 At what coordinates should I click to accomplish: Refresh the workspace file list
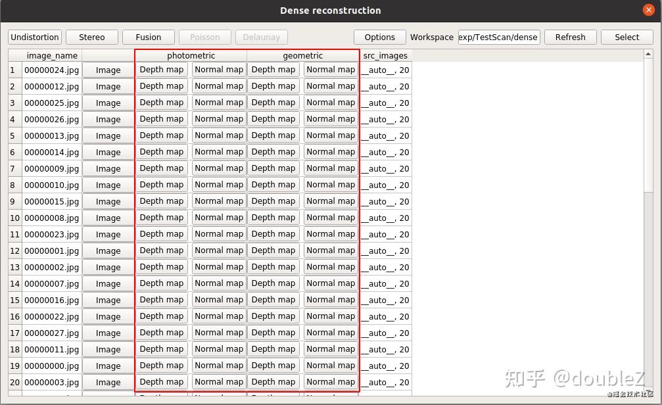tap(569, 37)
